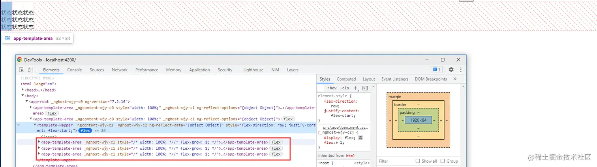597x167 pixels.
Task: Expand the head element node
Action: (23, 90)
